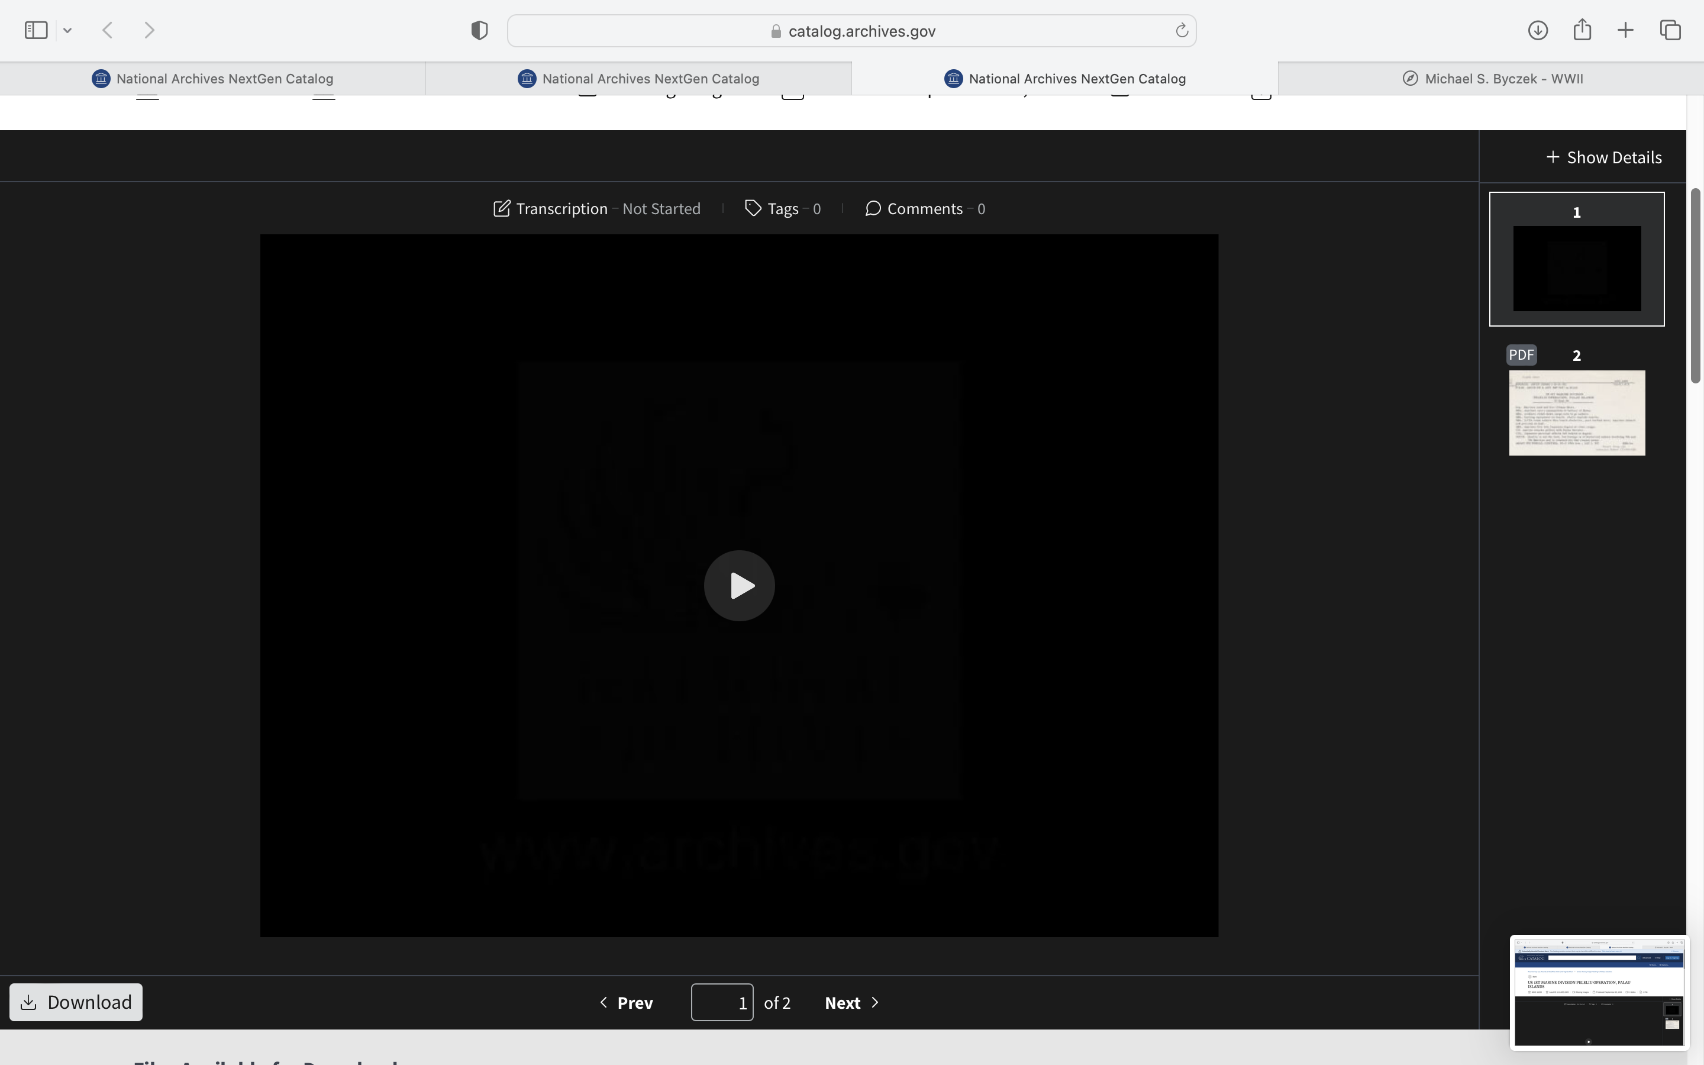
Task: Go to Next object
Action: pyautogui.click(x=851, y=1002)
